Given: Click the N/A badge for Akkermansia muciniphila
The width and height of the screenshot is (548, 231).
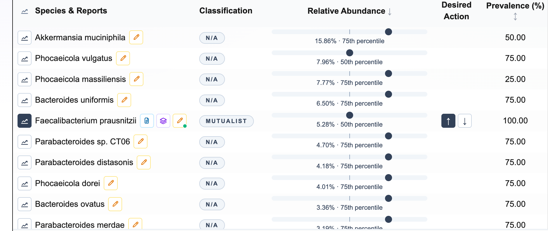Looking at the screenshot, I should pyautogui.click(x=212, y=38).
